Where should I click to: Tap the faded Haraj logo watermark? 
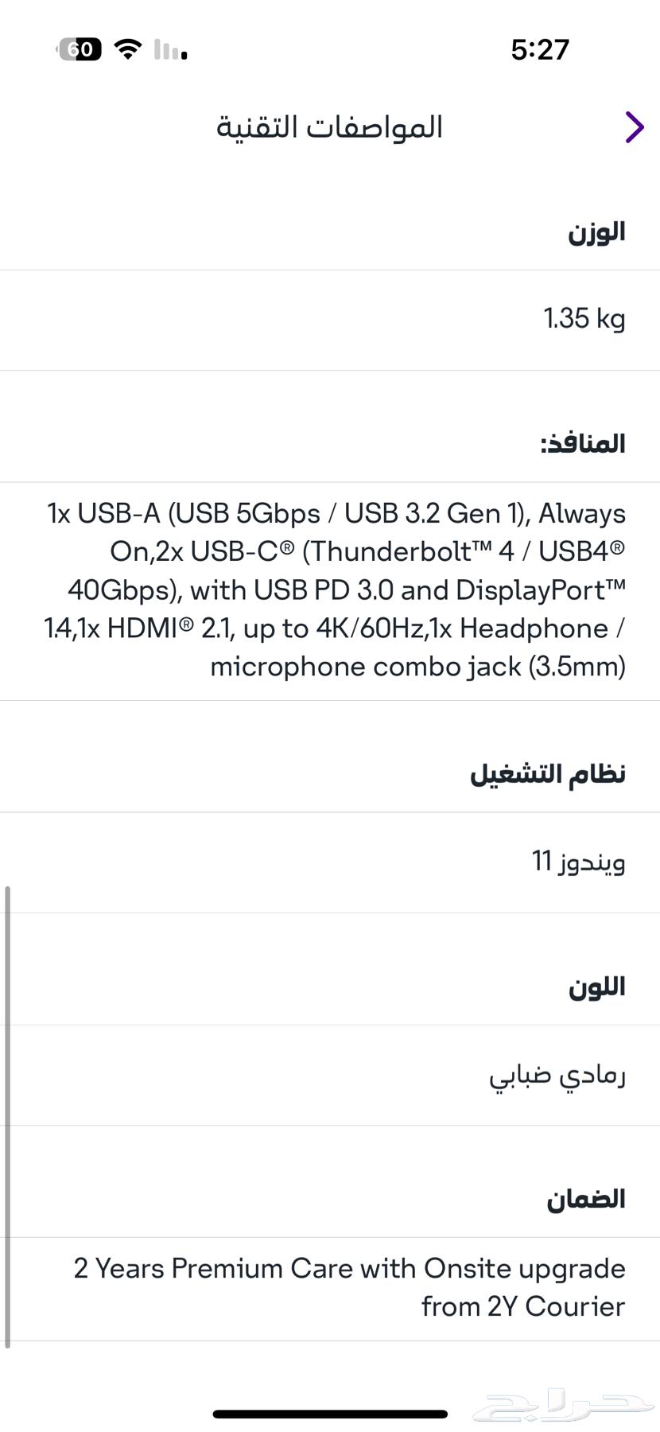pyautogui.click(x=565, y=1406)
